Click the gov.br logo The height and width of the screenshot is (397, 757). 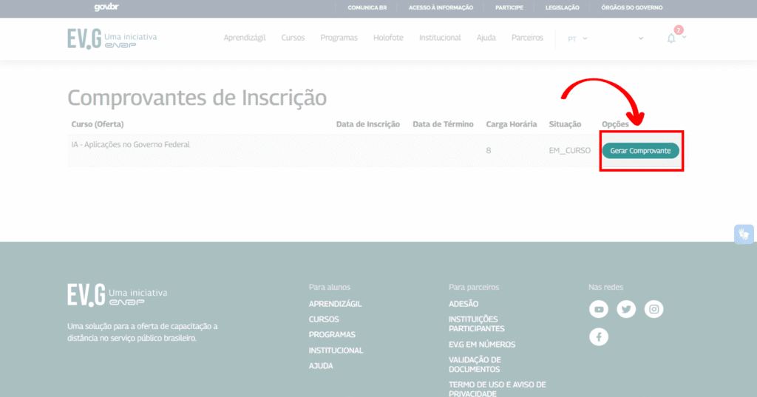click(x=106, y=7)
